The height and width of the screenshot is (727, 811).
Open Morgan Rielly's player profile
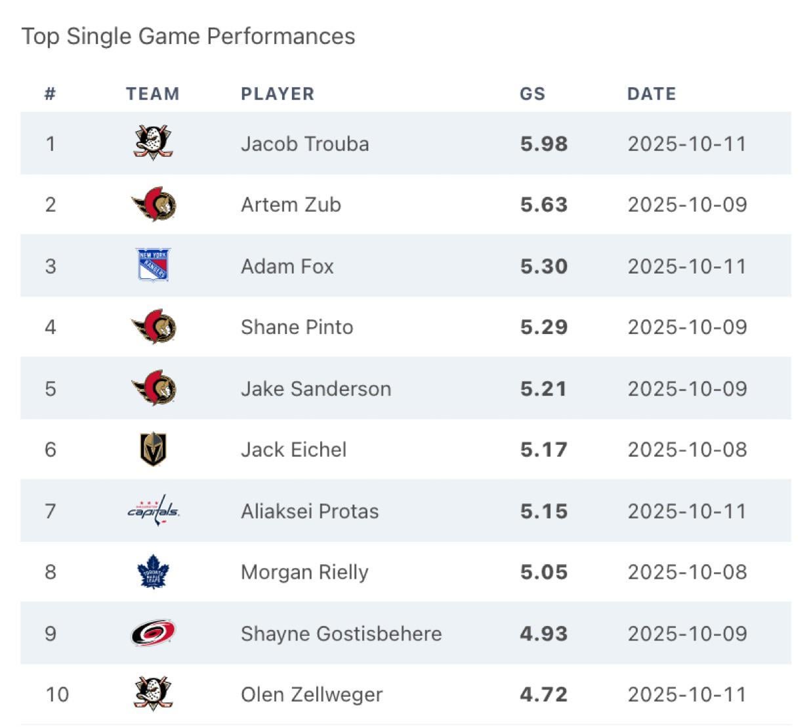pos(304,572)
